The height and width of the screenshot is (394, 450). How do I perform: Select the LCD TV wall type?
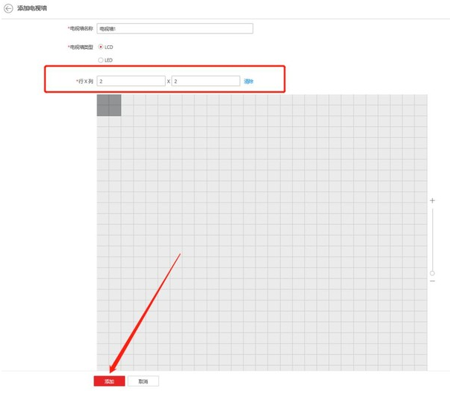tap(101, 47)
